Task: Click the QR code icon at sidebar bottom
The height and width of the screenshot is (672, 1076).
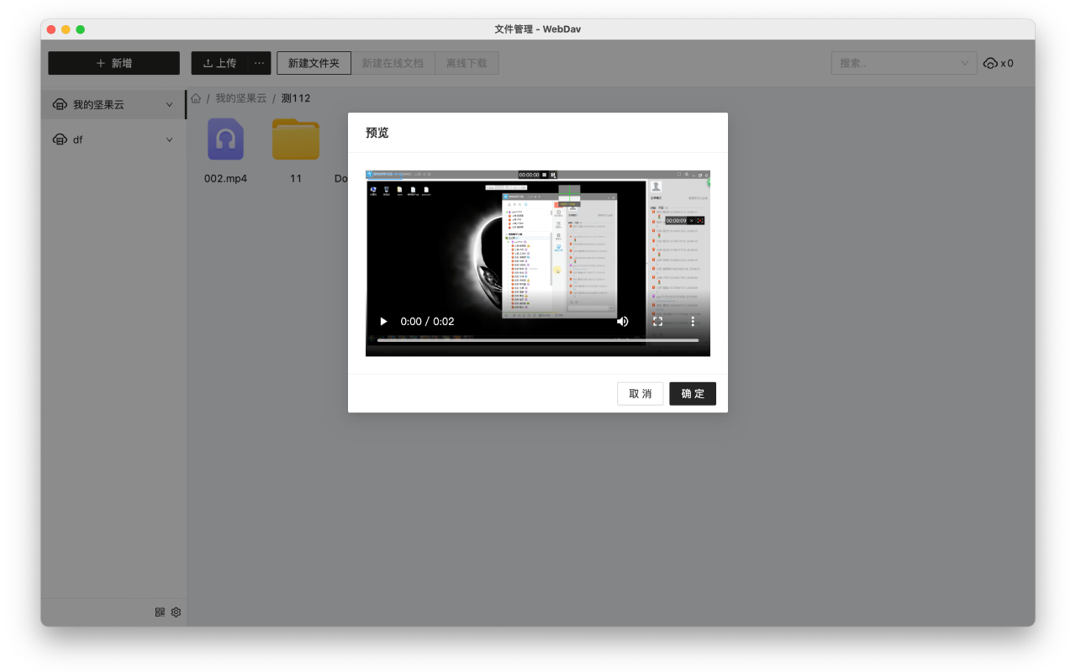Action: 159,612
